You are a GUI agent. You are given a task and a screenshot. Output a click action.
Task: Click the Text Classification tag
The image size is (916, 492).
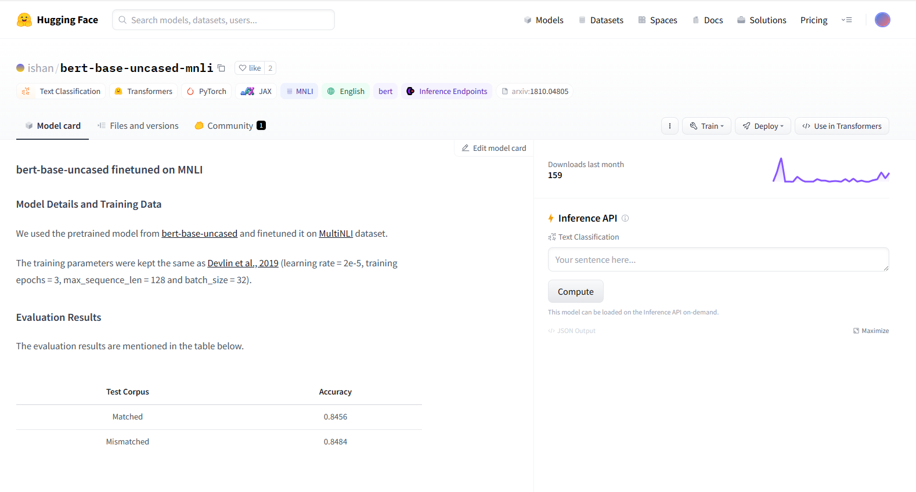[61, 91]
